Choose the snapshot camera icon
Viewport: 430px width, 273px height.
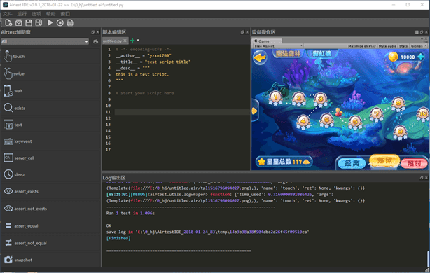pyautogui.click(x=8, y=260)
